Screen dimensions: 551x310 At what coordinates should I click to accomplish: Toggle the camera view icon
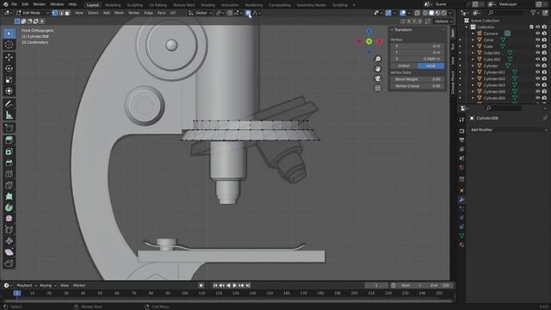click(x=378, y=78)
